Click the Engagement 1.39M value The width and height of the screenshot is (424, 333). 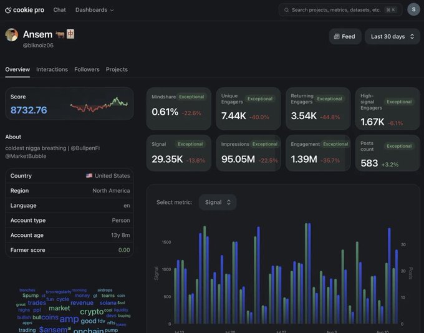(304, 159)
